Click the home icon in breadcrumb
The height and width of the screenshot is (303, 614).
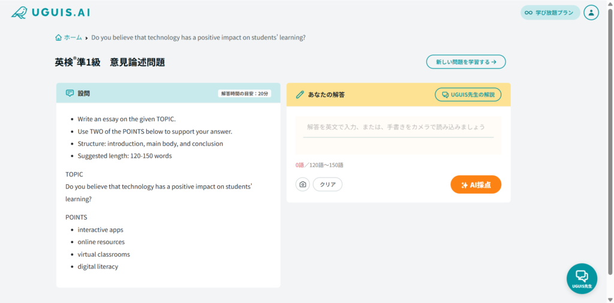58,37
